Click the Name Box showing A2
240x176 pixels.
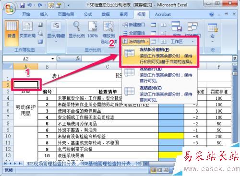(x=26, y=59)
